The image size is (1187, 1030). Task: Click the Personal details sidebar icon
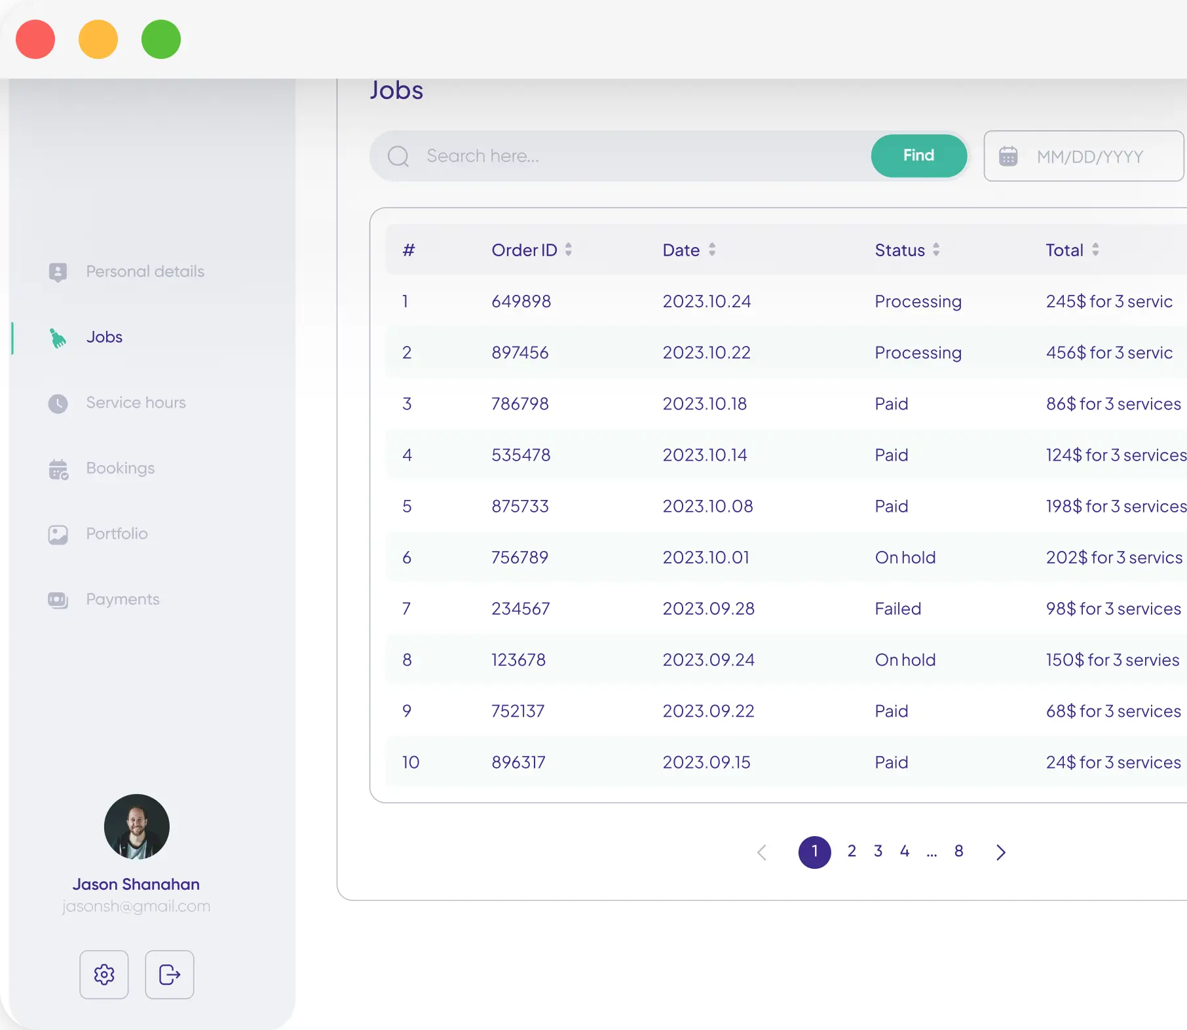[x=58, y=272]
